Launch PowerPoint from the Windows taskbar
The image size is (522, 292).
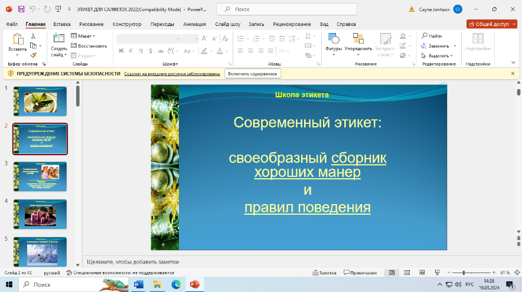[x=194, y=284]
